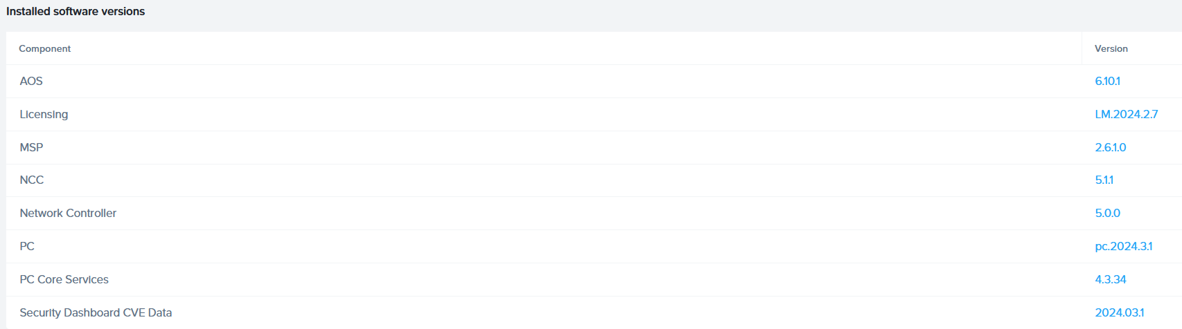The height and width of the screenshot is (329, 1182).
Task: Open the Licensing version LM.2024.2.7 link
Action: coord(1126,114)
